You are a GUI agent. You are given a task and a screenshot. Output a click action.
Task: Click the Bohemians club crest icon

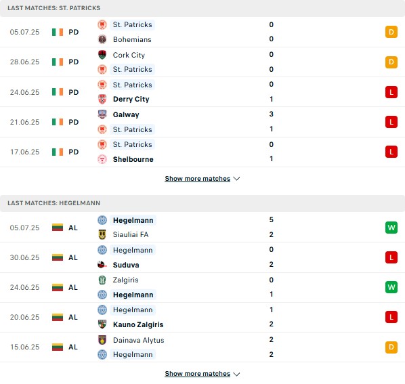pos(102,39)
